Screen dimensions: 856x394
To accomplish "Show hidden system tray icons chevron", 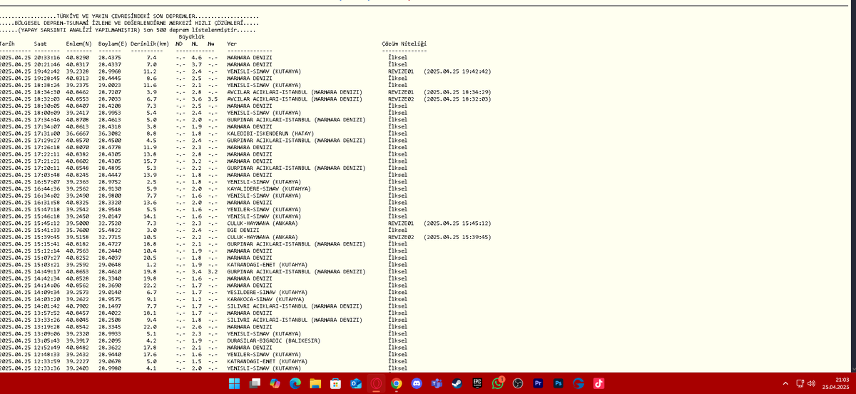I will [x=786, y=384].
